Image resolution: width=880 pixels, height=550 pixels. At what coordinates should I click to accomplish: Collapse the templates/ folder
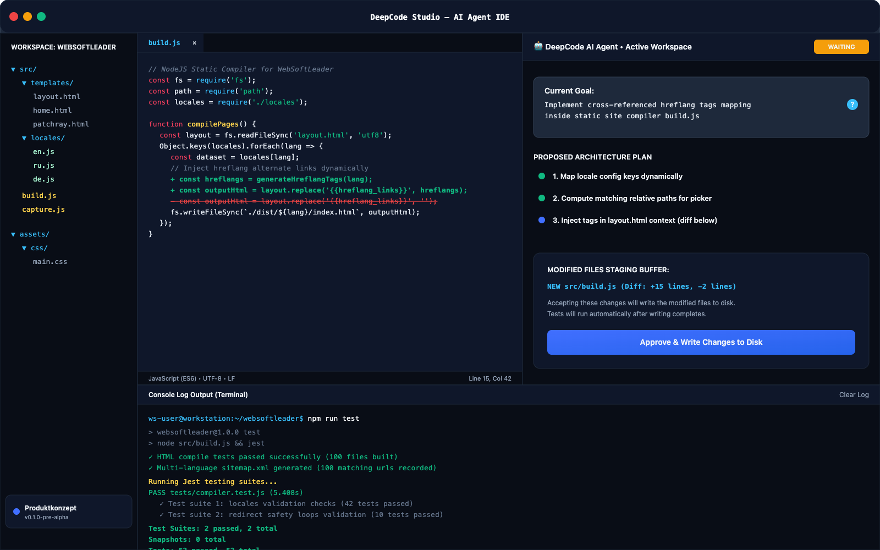pos(24,83)
